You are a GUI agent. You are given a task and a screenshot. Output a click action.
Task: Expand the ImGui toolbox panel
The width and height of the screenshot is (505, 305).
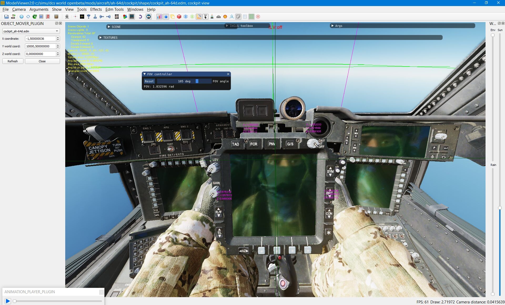pyautogui.click(x=227, y=26)
